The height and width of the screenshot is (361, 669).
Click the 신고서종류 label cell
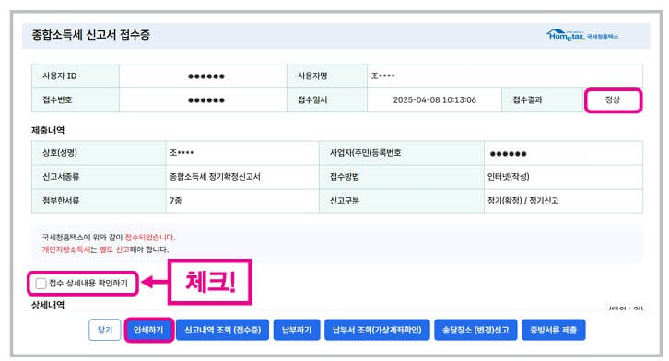(x=99, y=177)
